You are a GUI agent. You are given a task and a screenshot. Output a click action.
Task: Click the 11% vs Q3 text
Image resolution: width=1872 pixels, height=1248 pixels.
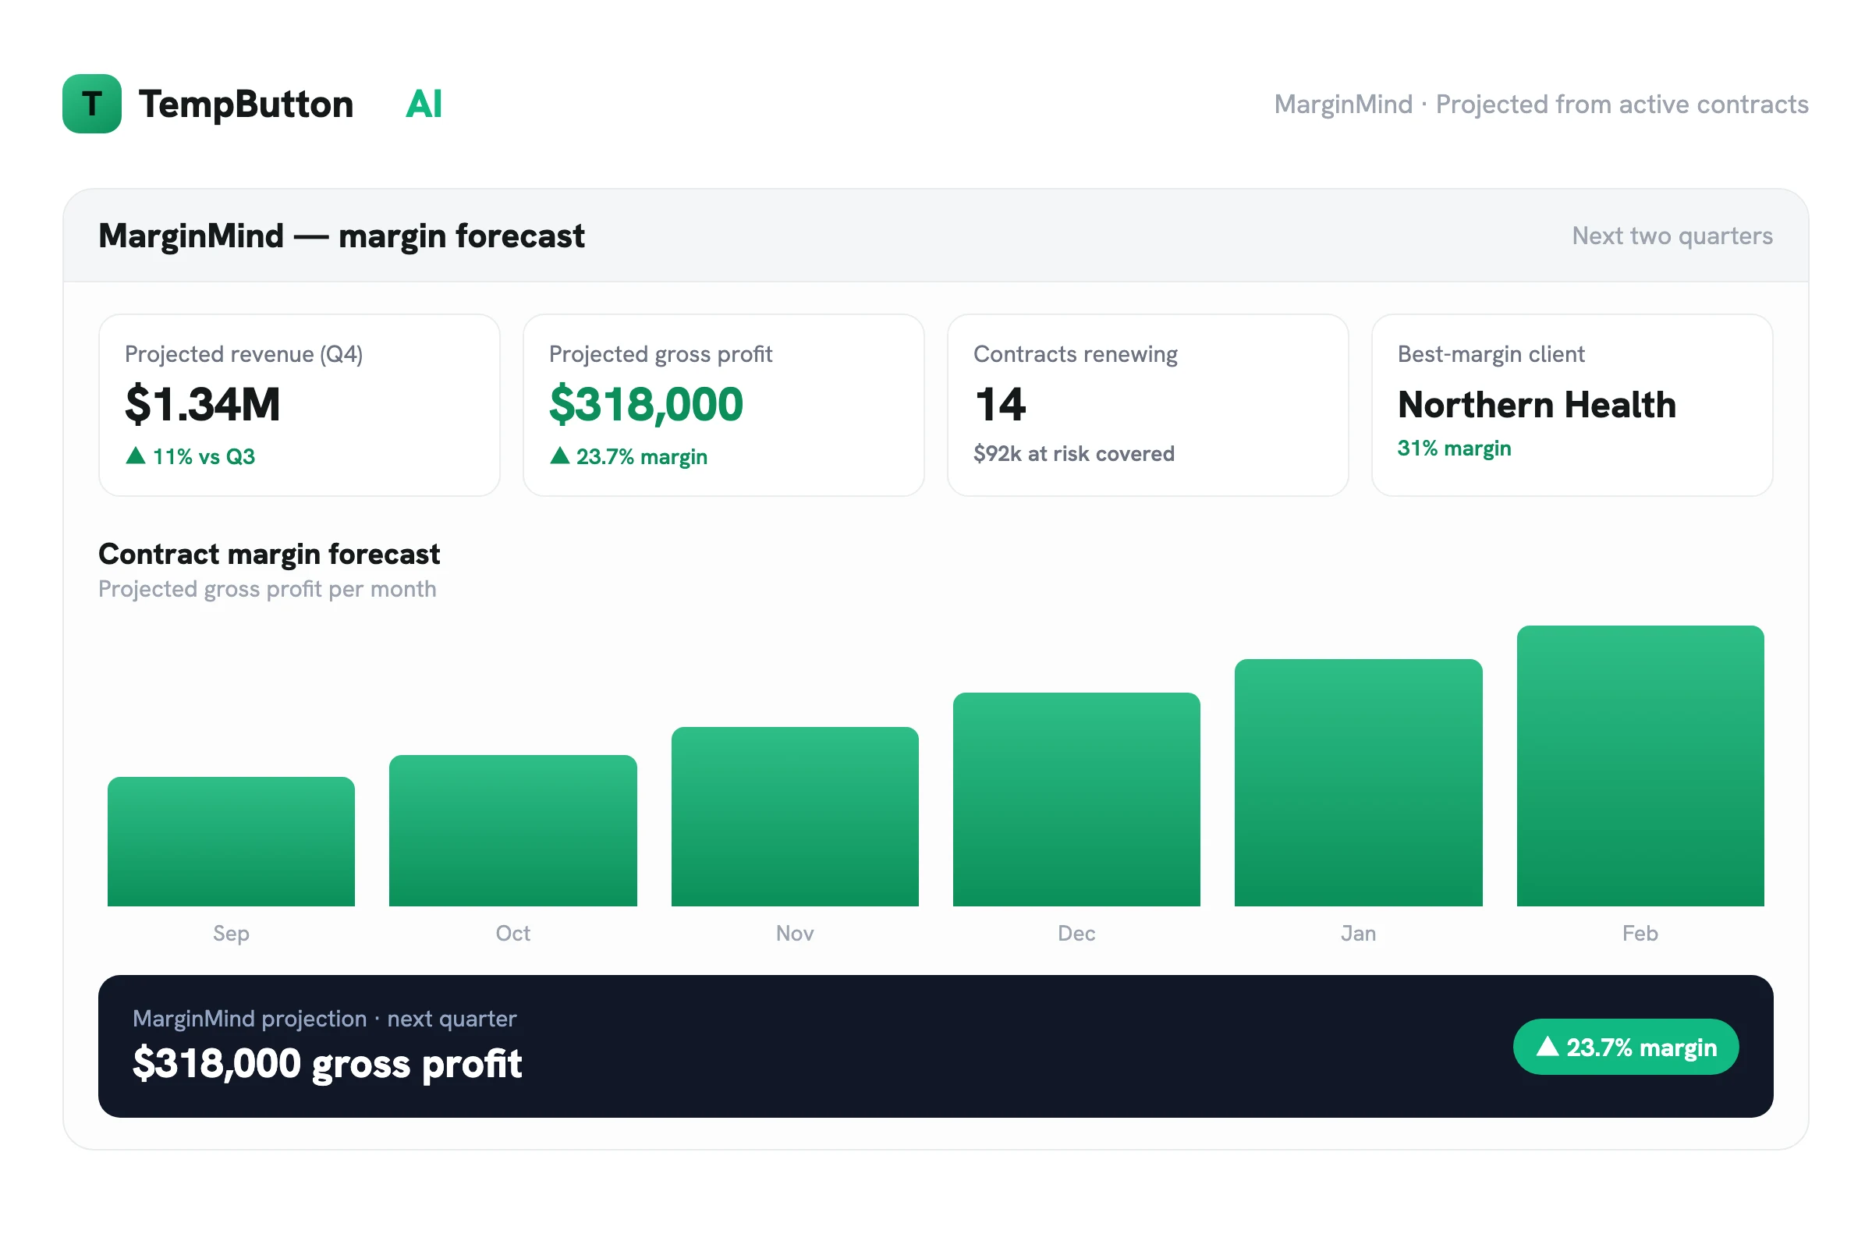[x=204, y=457]
